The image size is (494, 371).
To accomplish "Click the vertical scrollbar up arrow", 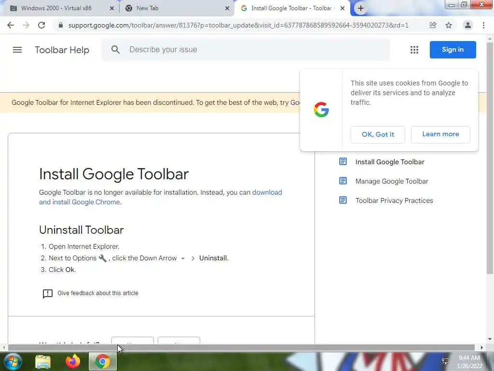I will (490, 39).
